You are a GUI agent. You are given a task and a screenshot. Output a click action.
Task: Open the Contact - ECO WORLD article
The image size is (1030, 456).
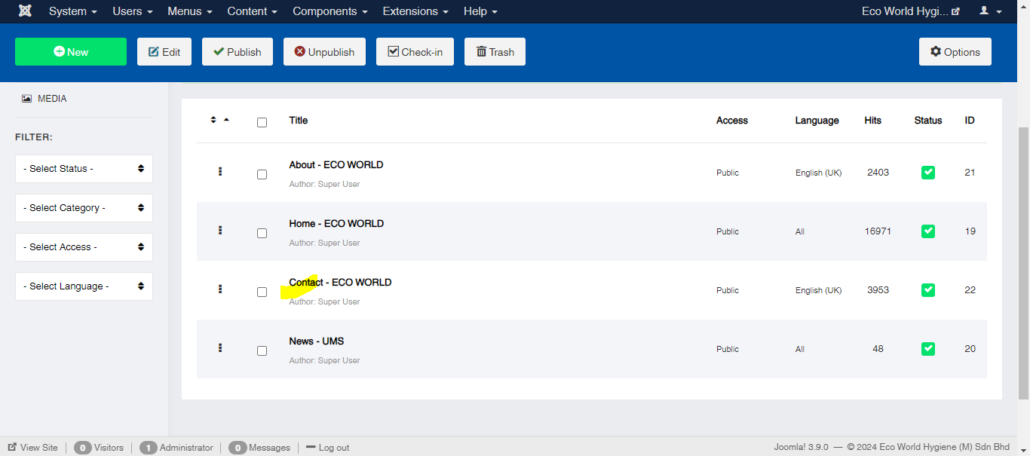[340, 282]
